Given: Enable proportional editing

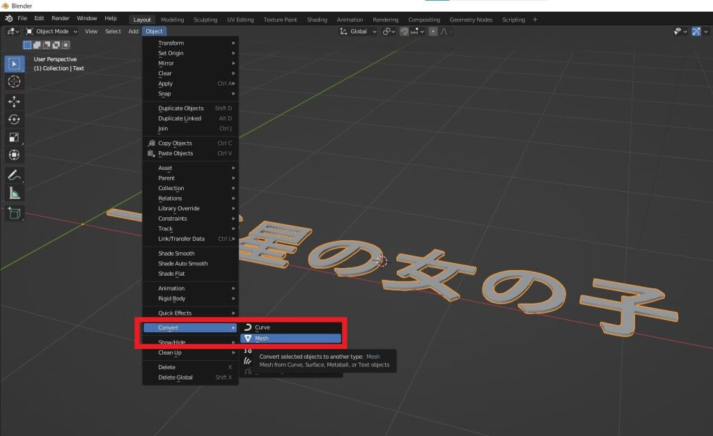Looking at the screenshot, I should [x=434, y=31].
